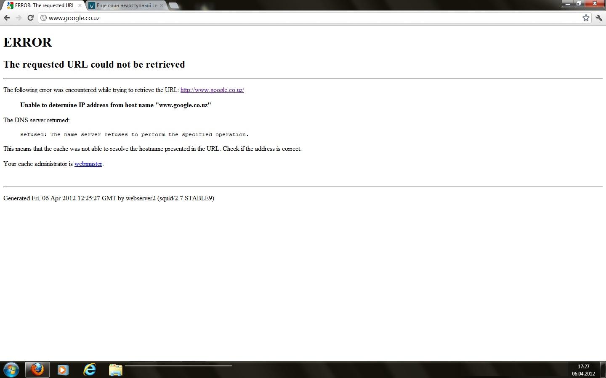Click the taskbar clock showing 17:27
This screenshot has width=606, height=378.
coord(583,370)
